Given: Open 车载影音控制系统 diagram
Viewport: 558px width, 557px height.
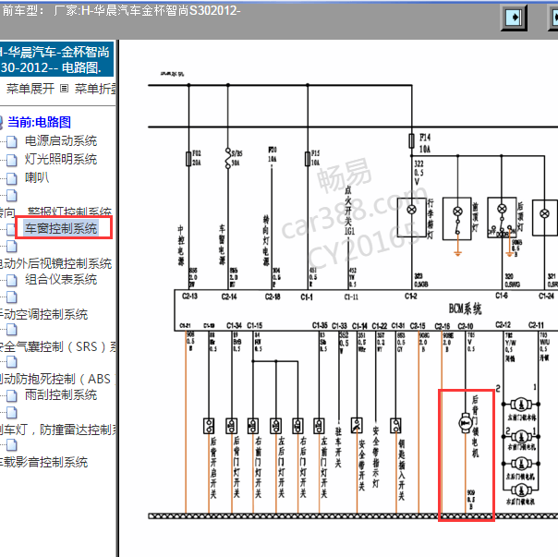Looking at the screenshot, I should pyautogui.click(x=43, y=462).
